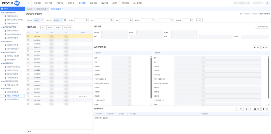This screenshot has width=271, height=134.
Task: Click the 조정내역 panel scroll down arrow
Action: [x=268, y=104]
